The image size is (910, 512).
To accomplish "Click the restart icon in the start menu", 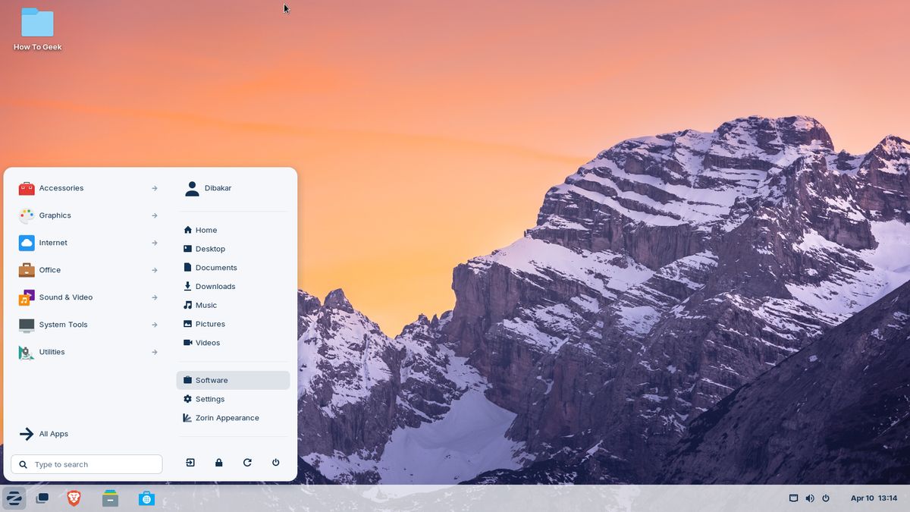I will [246, 462].
